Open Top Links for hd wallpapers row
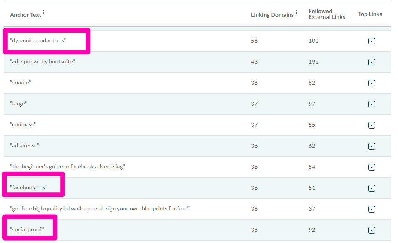The width and height of the screenshot is (398, 243). 371,209
